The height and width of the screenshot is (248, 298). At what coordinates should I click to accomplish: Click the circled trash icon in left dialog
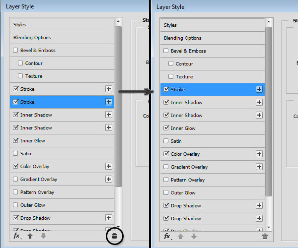[x=114, y=236]
